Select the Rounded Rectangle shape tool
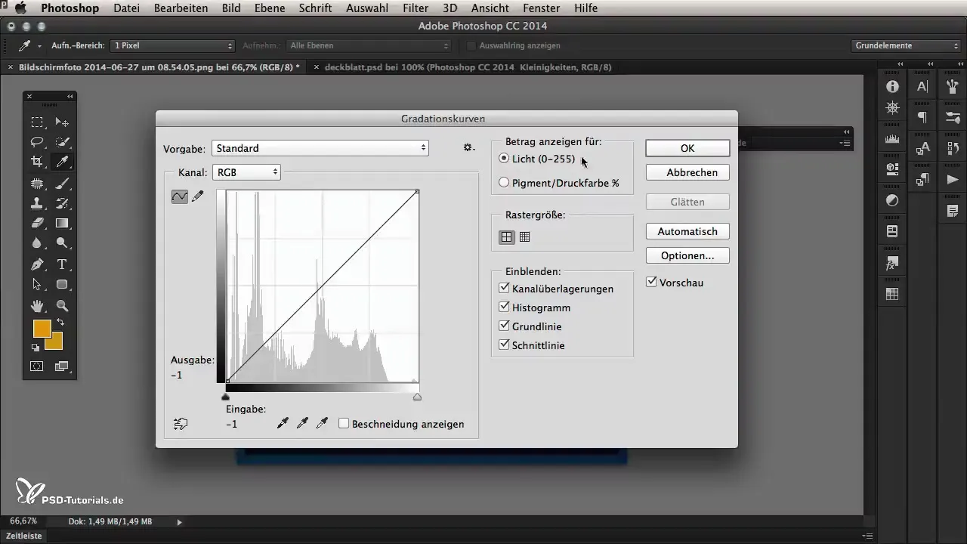This screenshot has height=544, width=967. (63, 285)
